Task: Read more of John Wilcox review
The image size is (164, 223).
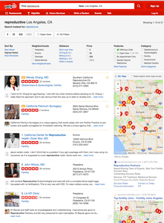Action: tap(100, 184)
